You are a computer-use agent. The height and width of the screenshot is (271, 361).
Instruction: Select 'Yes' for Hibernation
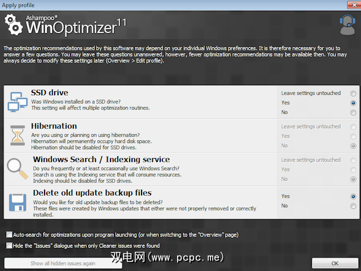(353, 136)
